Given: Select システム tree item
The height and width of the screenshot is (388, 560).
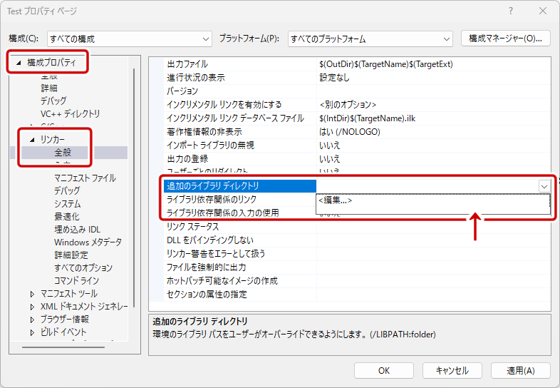Looking at the screenshot, I should click(68, 204).
